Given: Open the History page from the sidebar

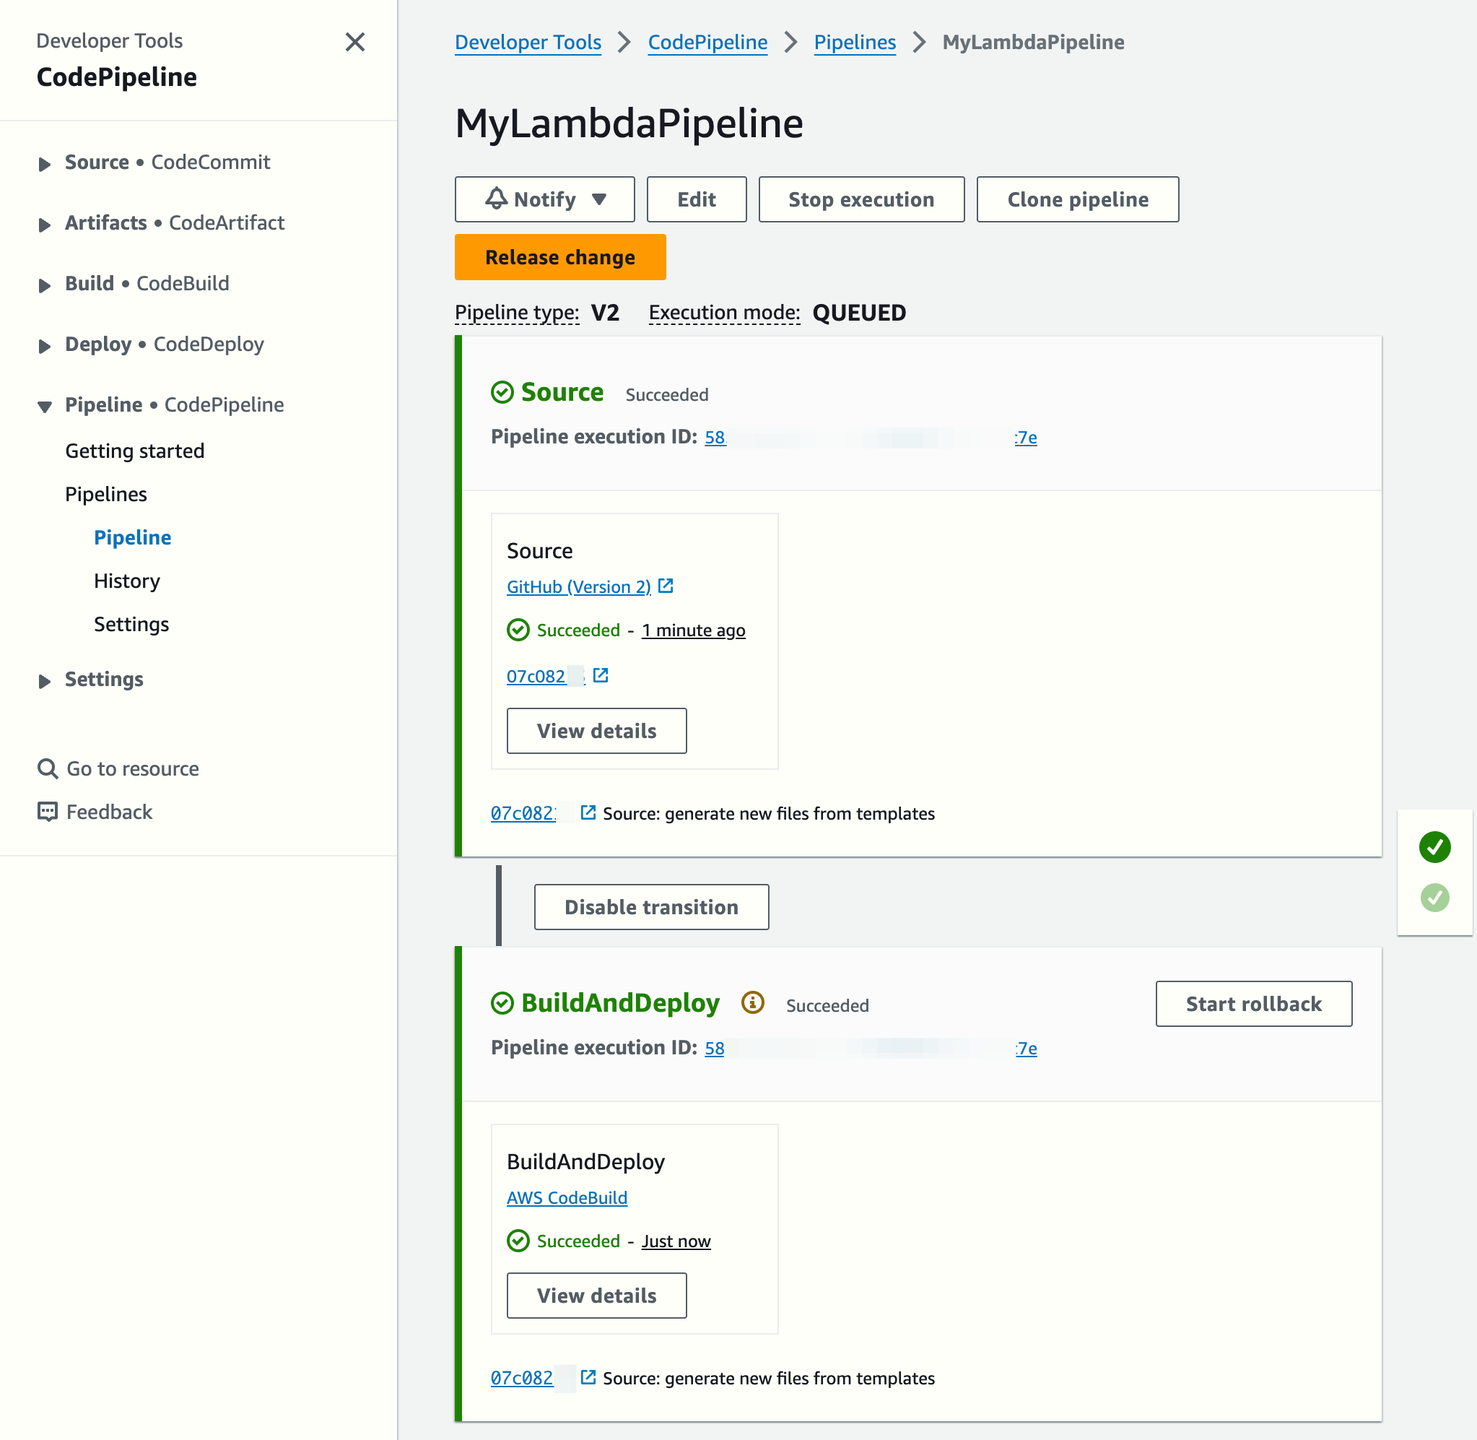Looking at the screenshot, I should pos(126,581).
